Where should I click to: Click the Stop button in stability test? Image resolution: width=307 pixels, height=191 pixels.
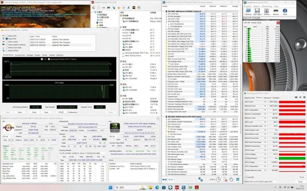[x=20, y=113]
